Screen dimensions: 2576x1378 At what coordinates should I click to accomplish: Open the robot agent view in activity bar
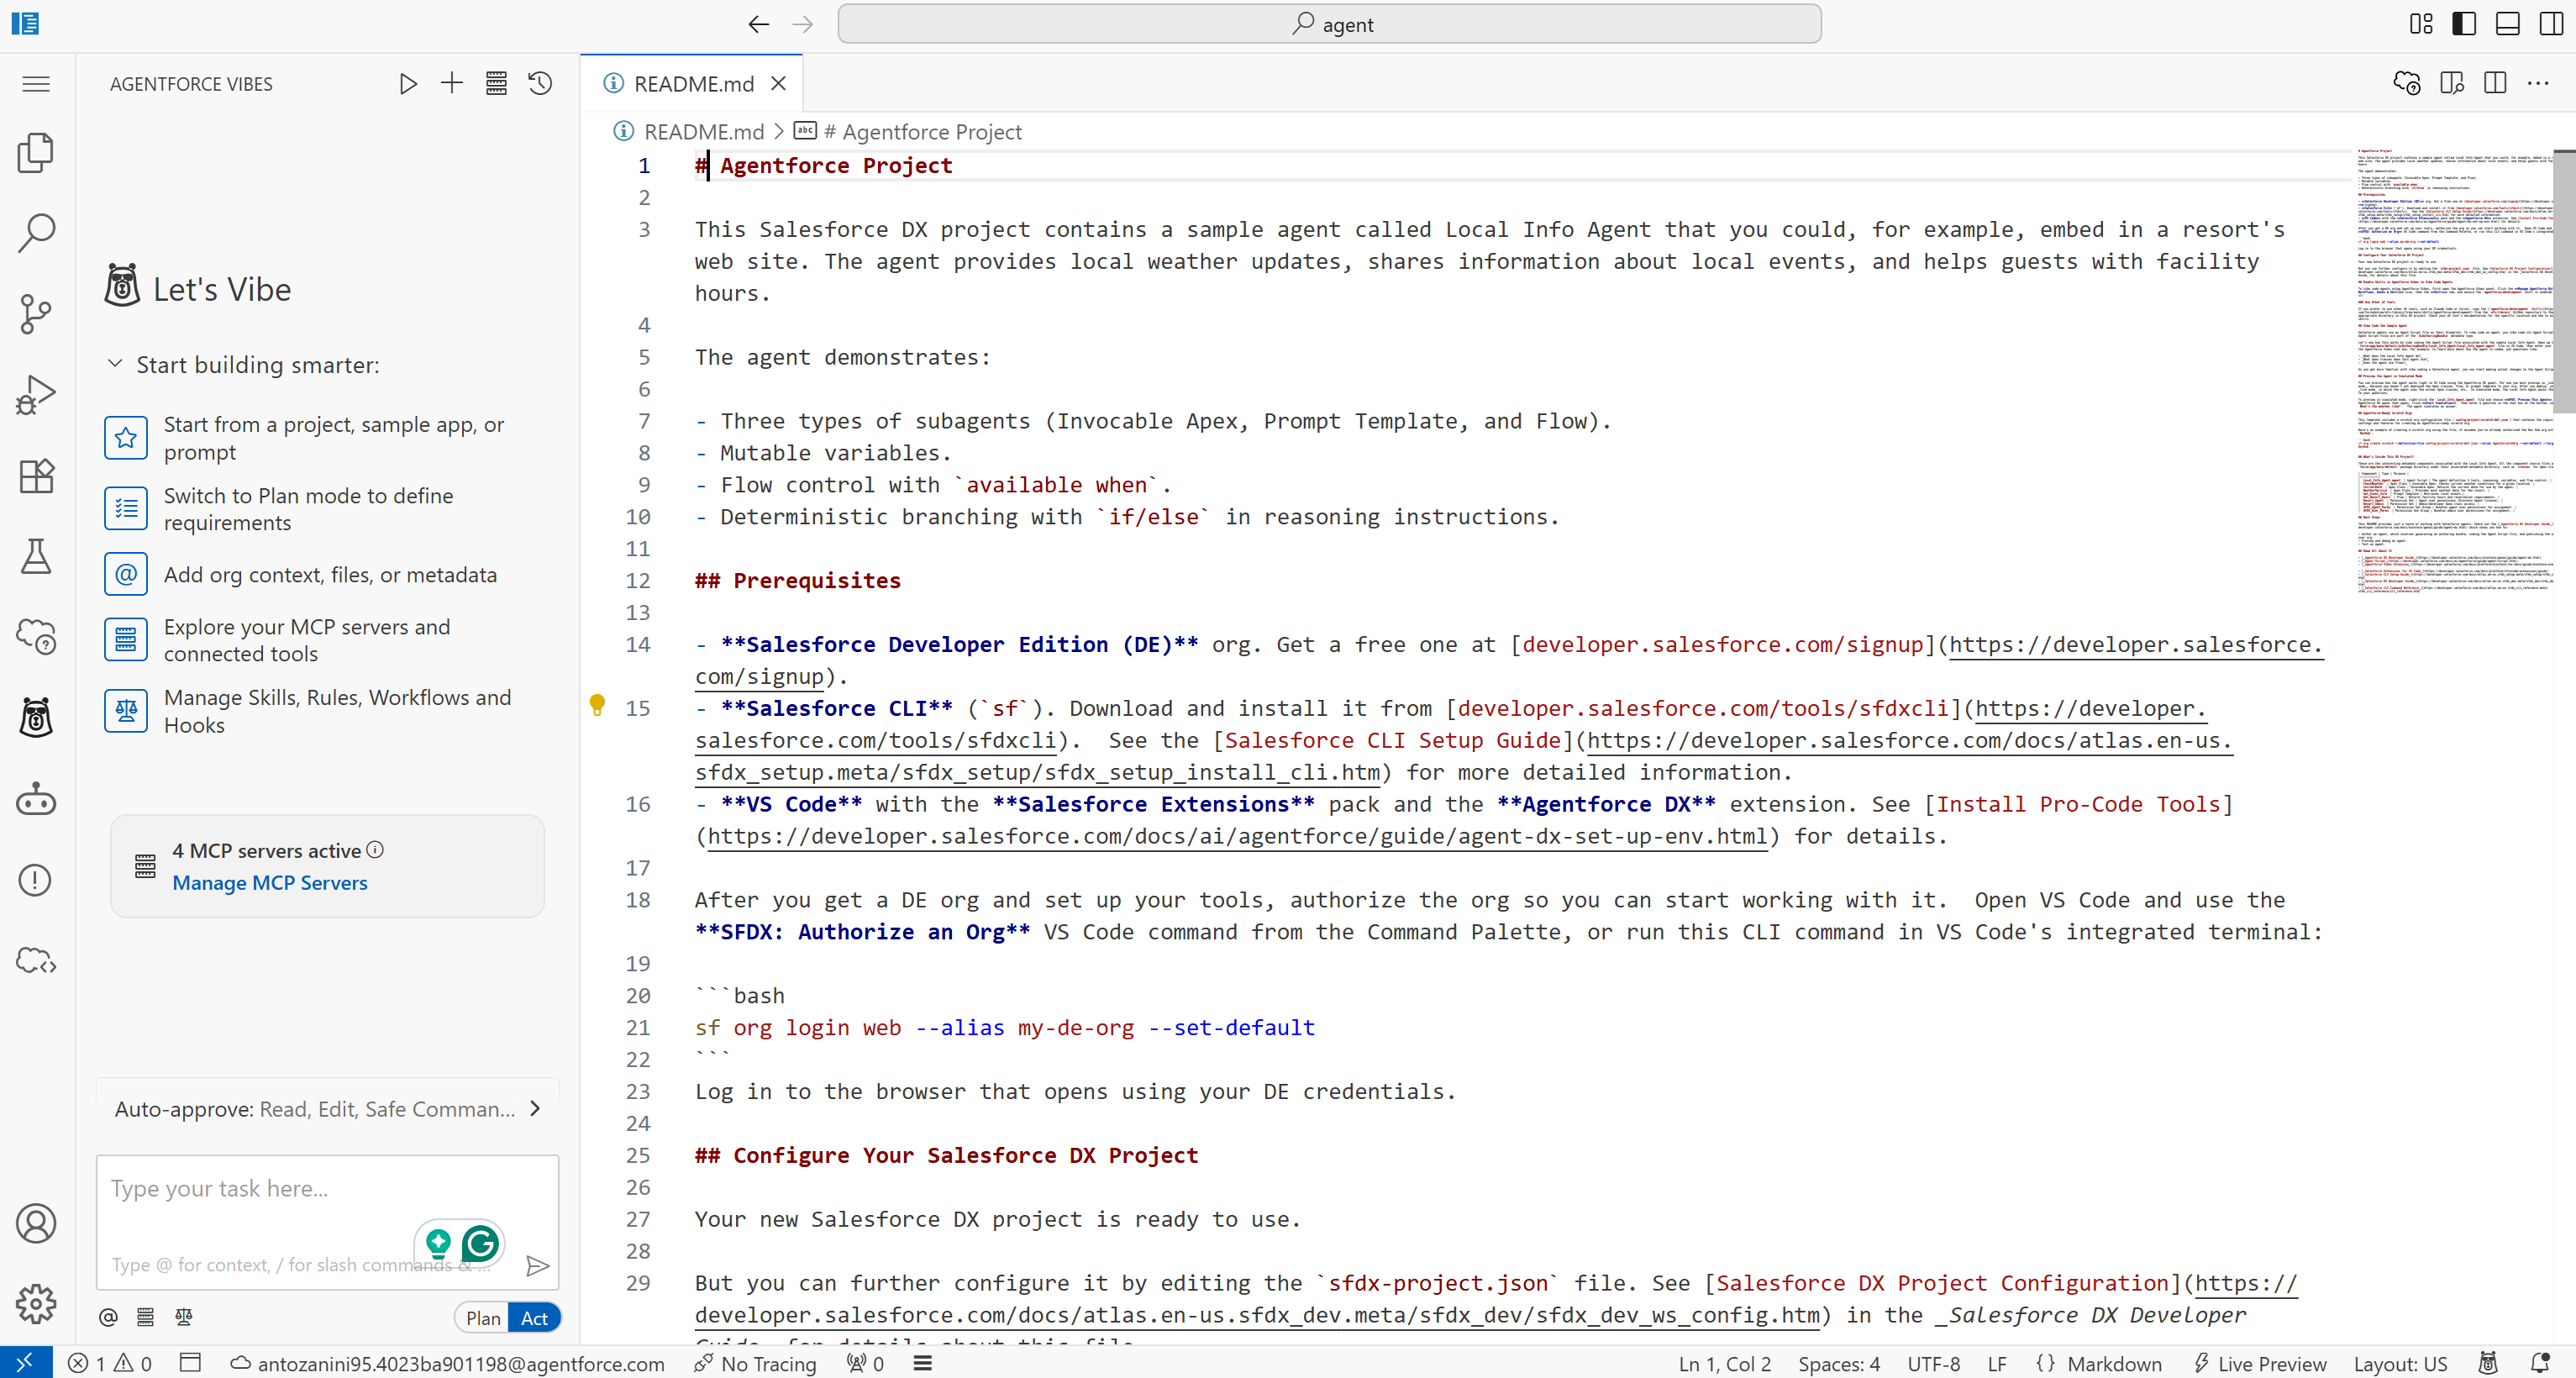pos(36,799)
